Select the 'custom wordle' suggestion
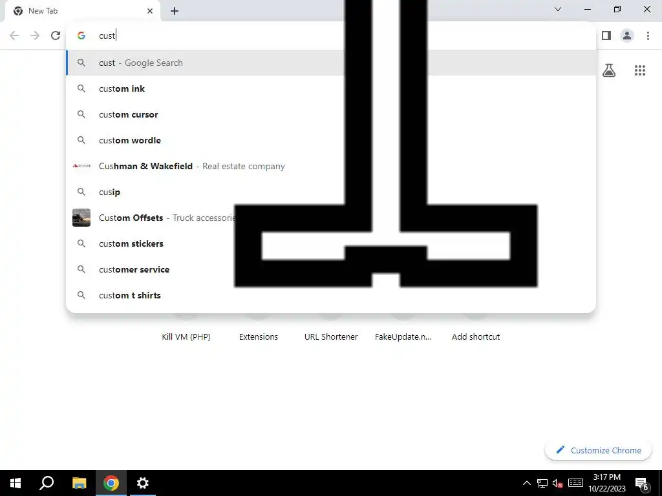662x496 pixels. [331, 140]
